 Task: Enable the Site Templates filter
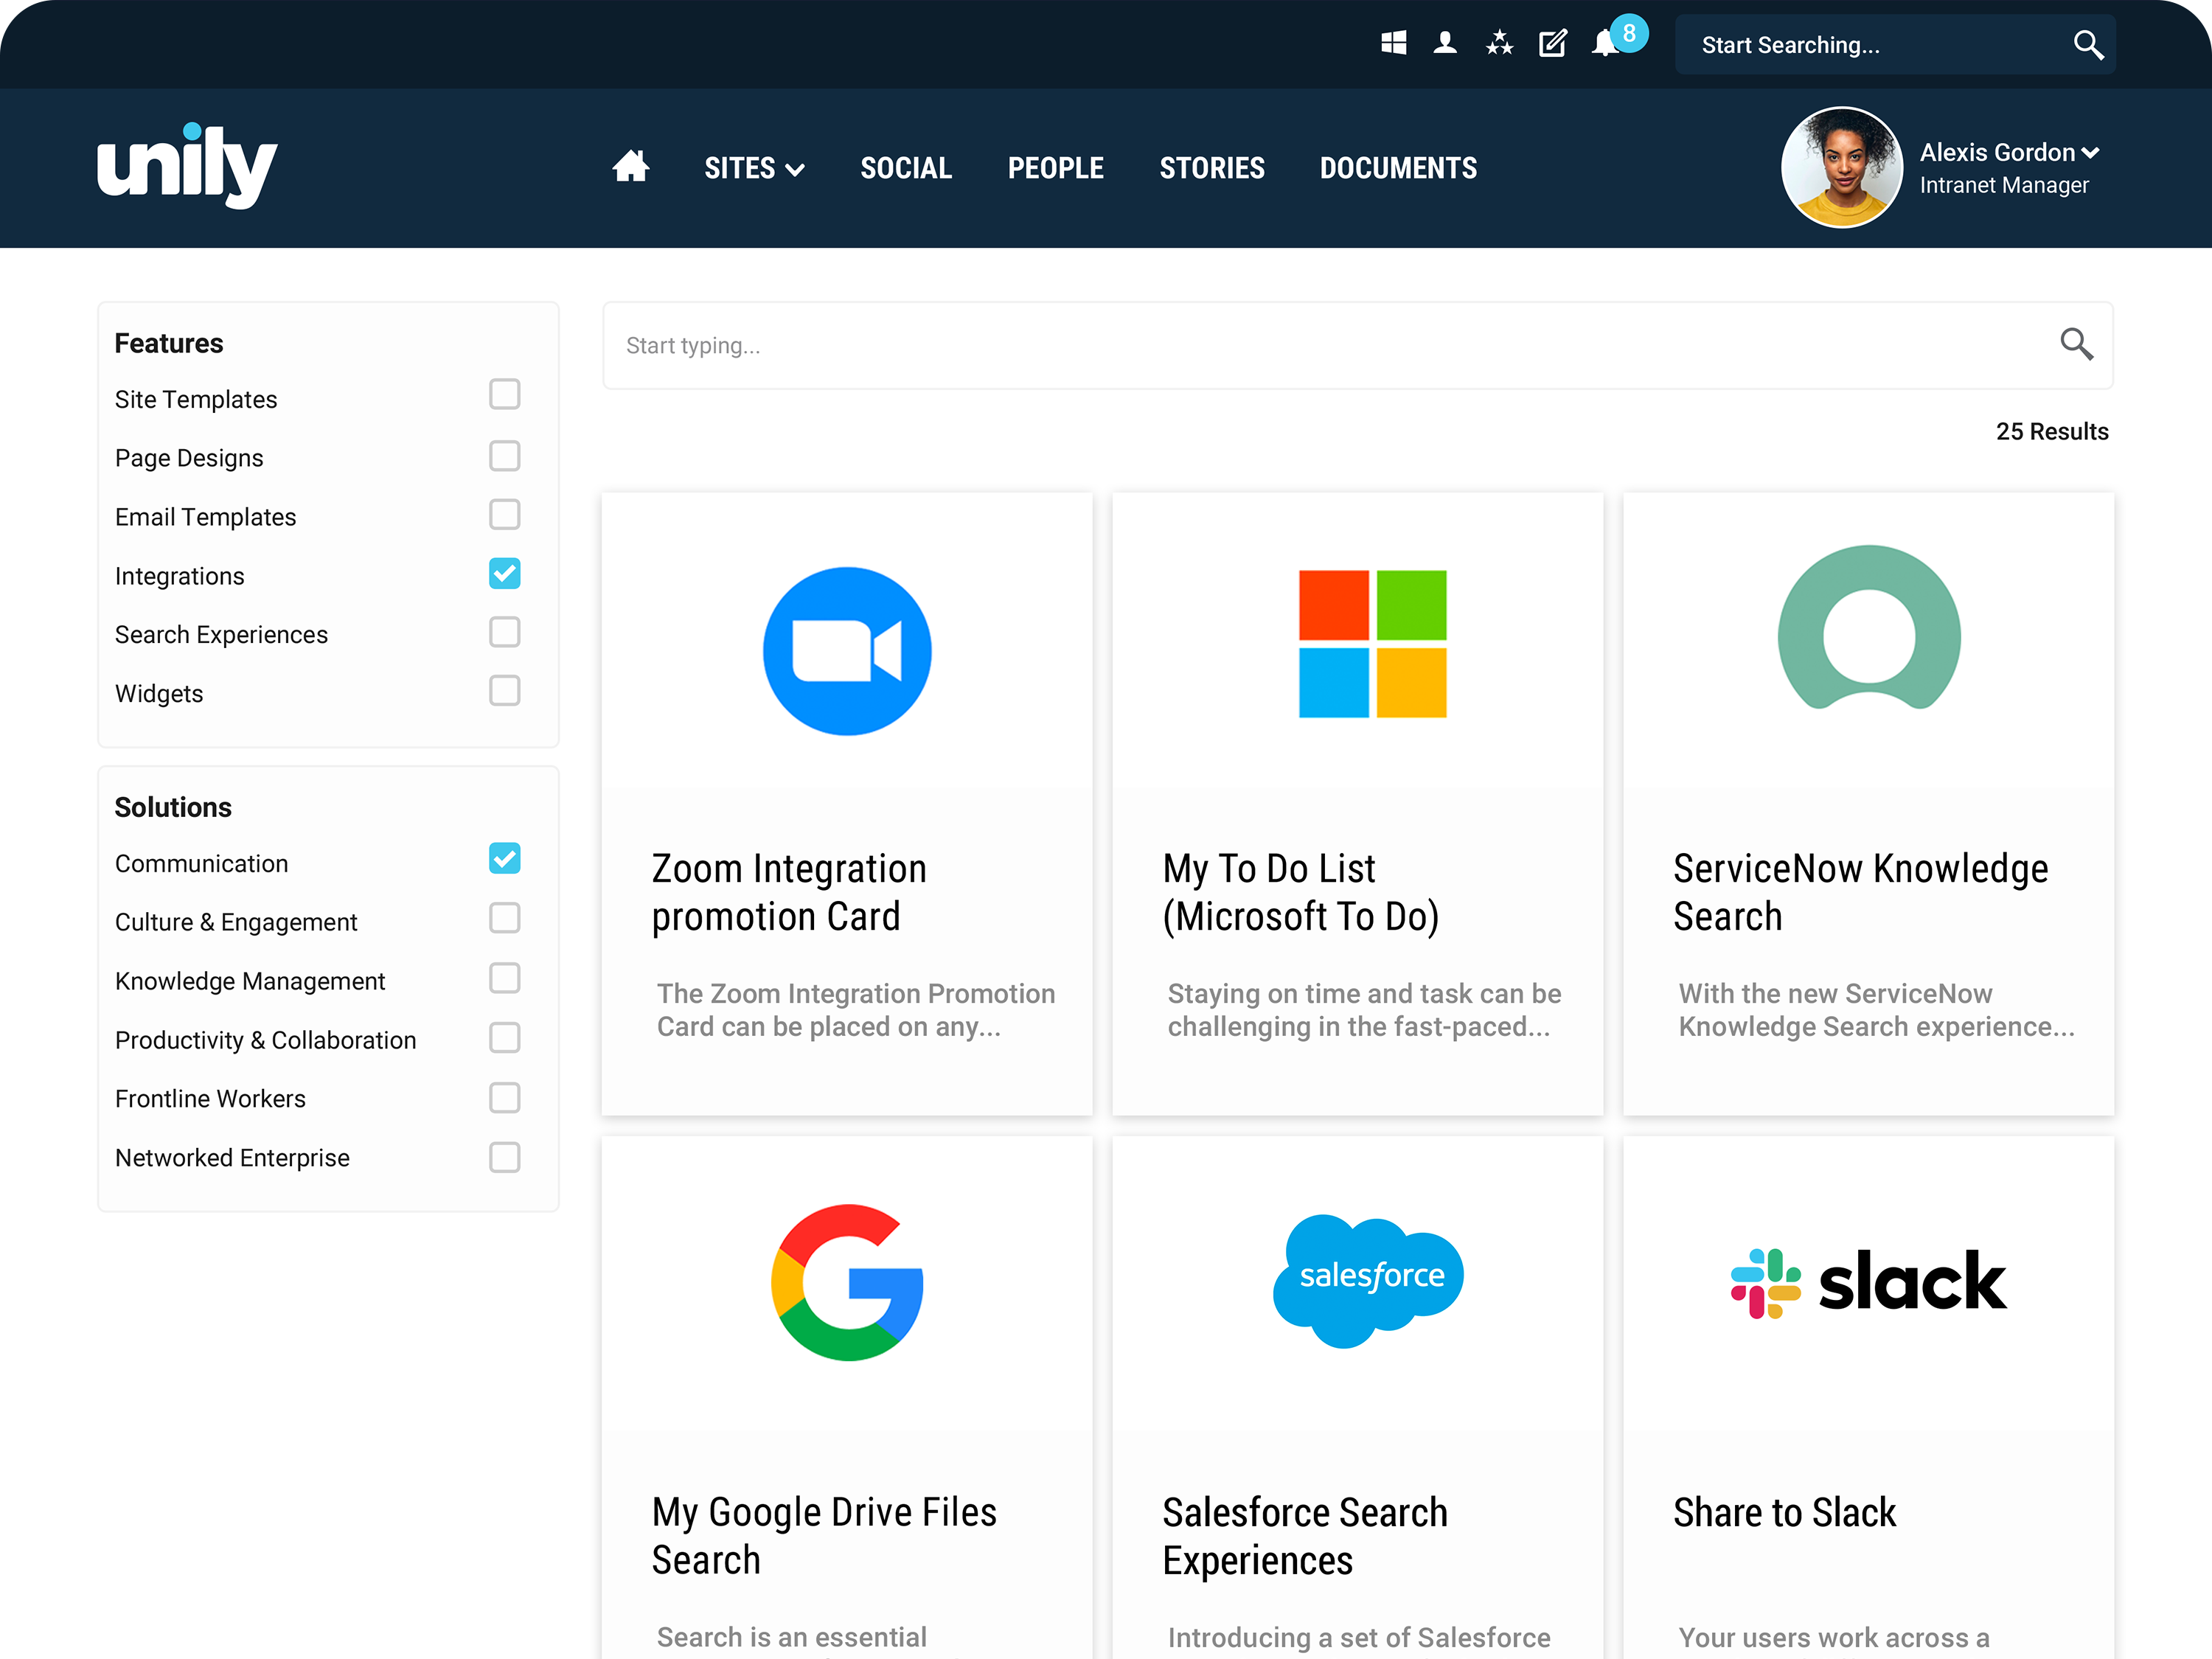pos(505,395)
